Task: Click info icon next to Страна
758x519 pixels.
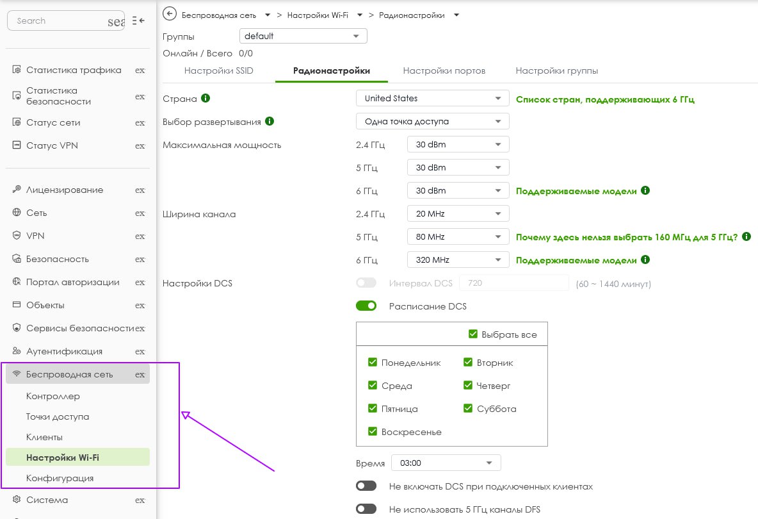Action: coord(206,98)
